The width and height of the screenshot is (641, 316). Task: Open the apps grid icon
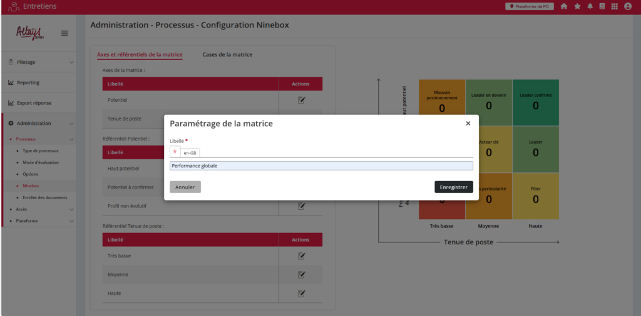(614, 6)
